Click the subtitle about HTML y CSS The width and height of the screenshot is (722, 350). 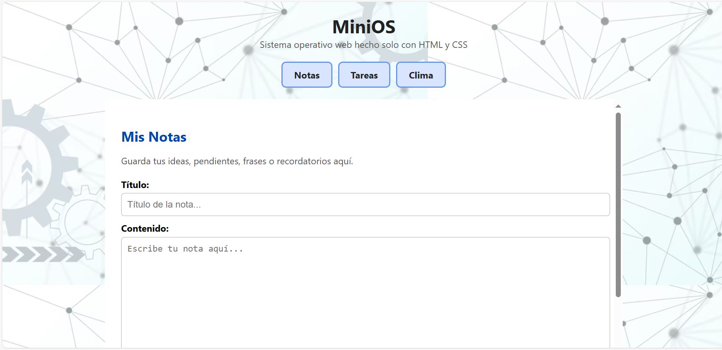(363, 44)
